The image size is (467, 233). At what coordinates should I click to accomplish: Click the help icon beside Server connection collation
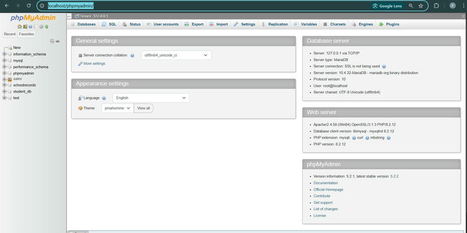tap(132, 56)
